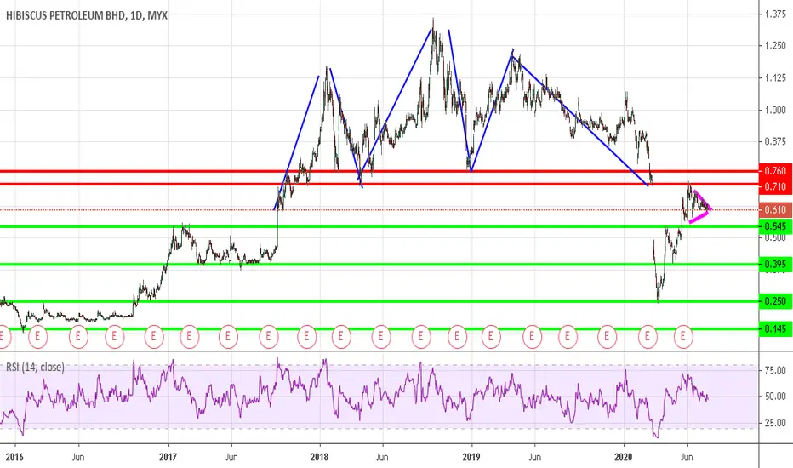
Task: Open the earnings E marker above Jun 2019
Action: point(532,335)
